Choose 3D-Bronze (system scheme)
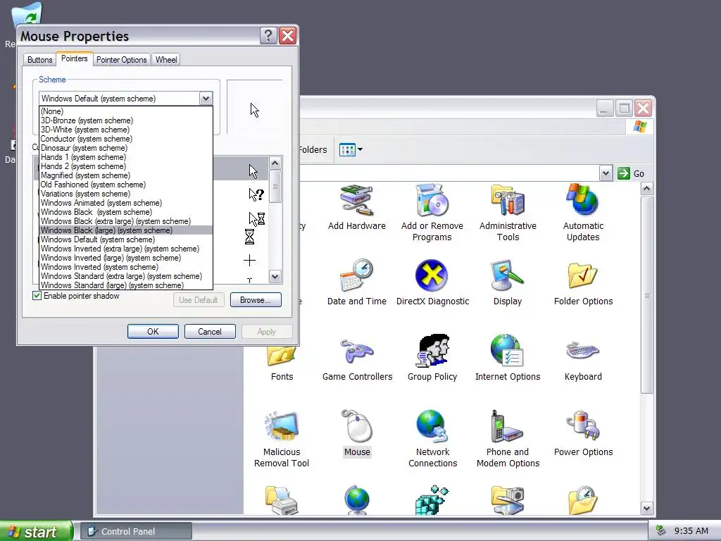Image resolution: width=721 pixels, height=541 pixels. click(x=126, y=120)
